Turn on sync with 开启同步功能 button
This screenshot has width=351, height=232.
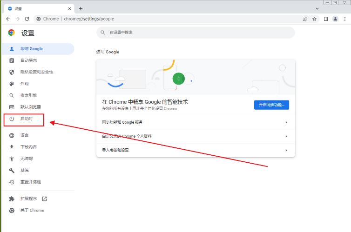point(271,105)
